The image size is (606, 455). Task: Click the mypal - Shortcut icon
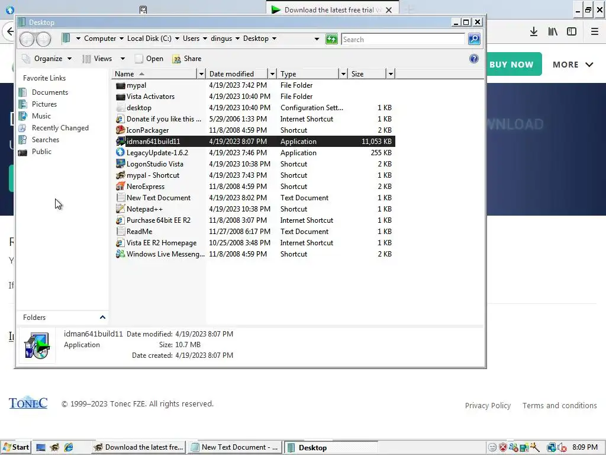[121, 175]
